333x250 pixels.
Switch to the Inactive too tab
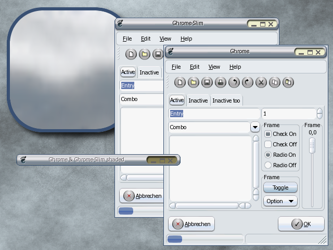coord(226,101)
